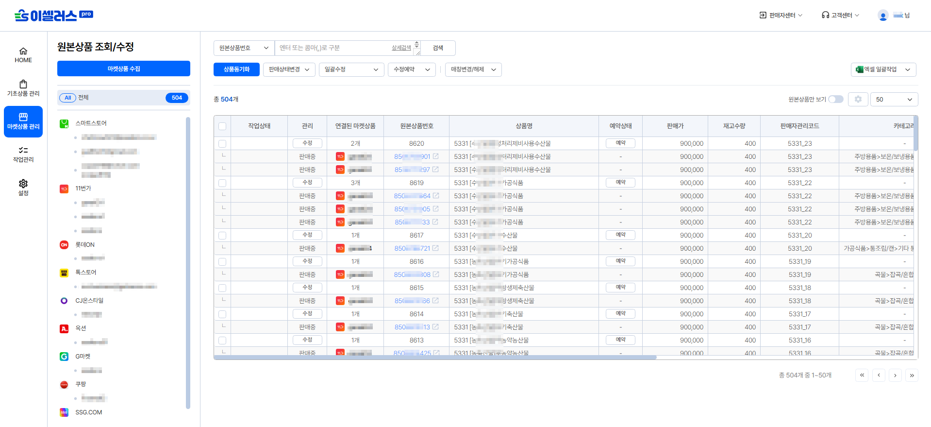
Task: Select 스마트스토어 in market list
Action: point(91,123)
